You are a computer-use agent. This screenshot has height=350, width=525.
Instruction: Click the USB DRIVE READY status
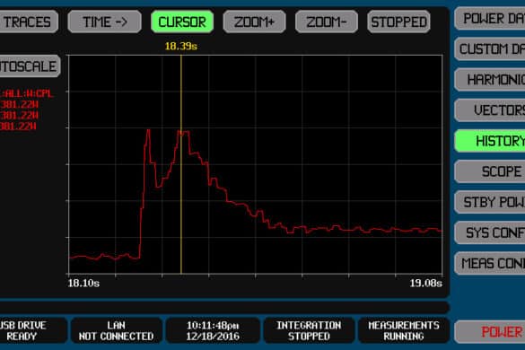[x=33, y=330]
